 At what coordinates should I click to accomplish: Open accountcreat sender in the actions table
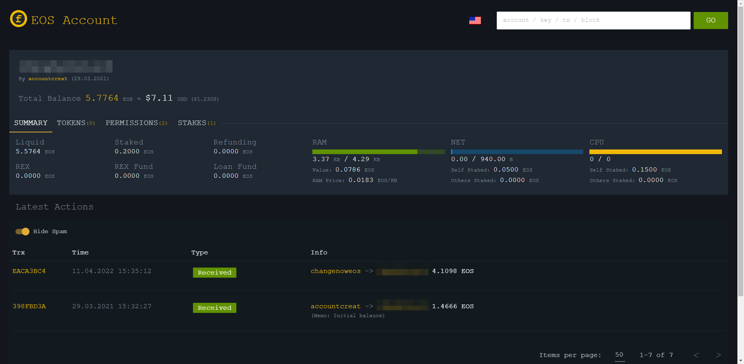336,306
